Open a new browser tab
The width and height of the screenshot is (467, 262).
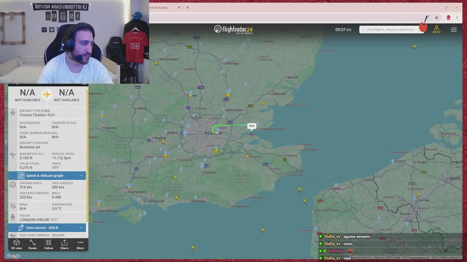(x=188, y=7)
